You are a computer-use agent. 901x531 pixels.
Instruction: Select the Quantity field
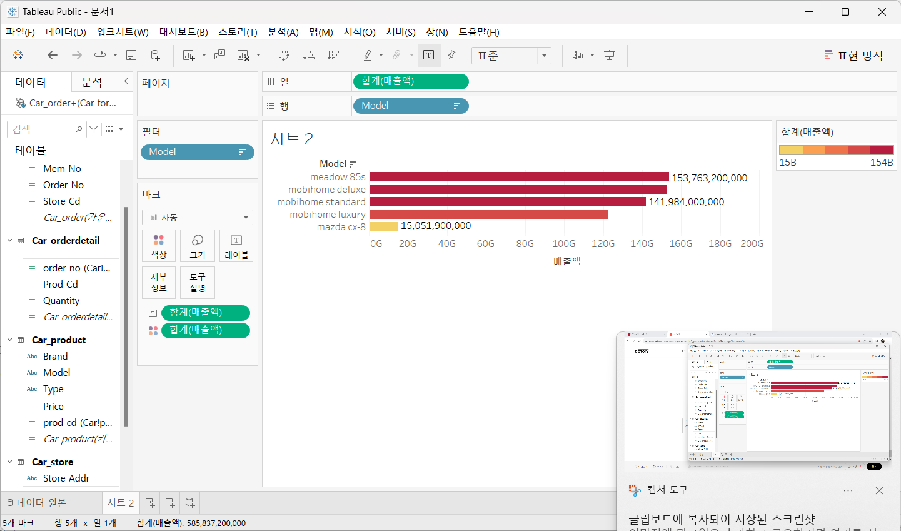coord(61,300)
